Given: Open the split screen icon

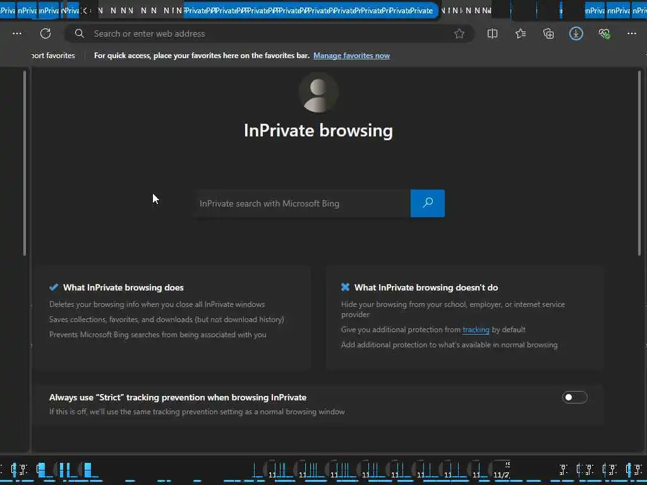Looking at the screenshot, I should click(x=492, y=34).
